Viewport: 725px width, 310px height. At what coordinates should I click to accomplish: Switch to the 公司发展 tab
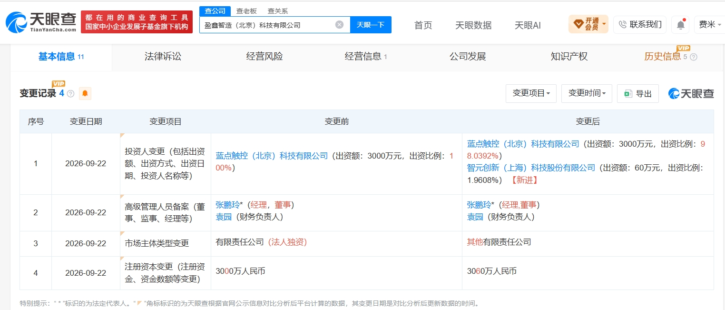click(x=468, y=57)
